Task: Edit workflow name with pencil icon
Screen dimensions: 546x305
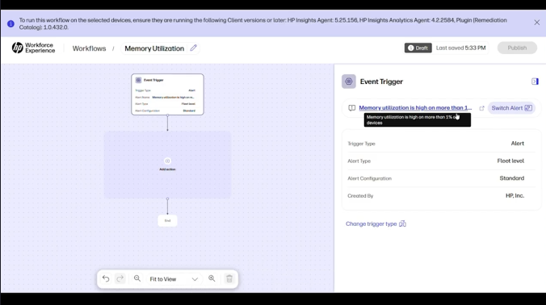Action: tap(193, 48)
